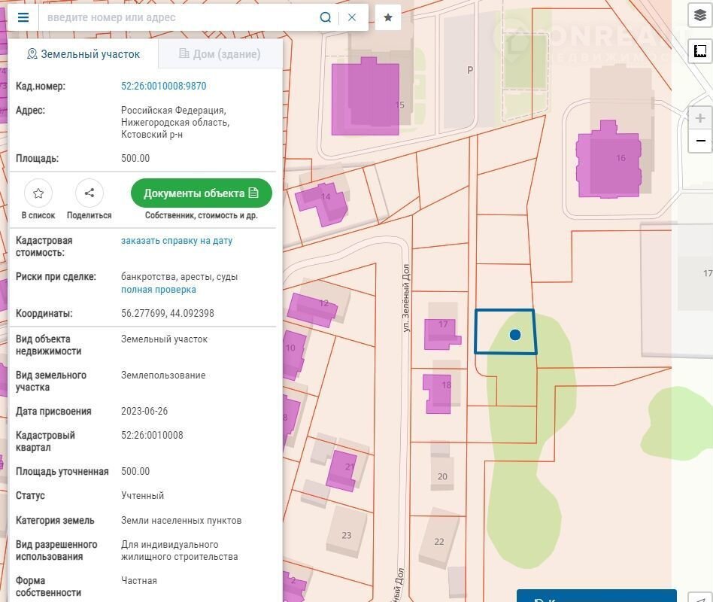Add parcel to list with star icon
Viewport: 713px width, 602px height.
coord(38,193)
